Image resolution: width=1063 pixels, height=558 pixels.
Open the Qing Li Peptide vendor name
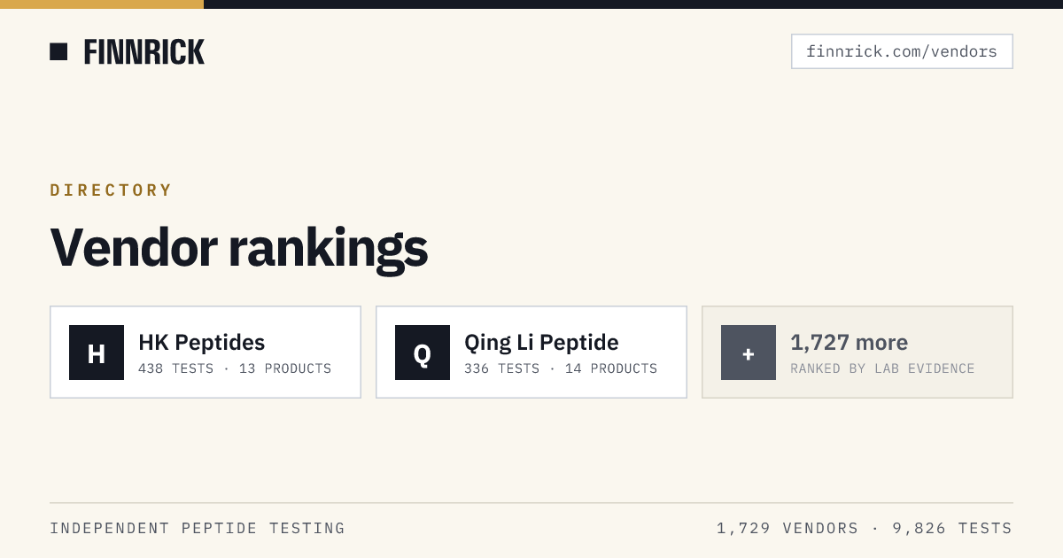point(541,342)
